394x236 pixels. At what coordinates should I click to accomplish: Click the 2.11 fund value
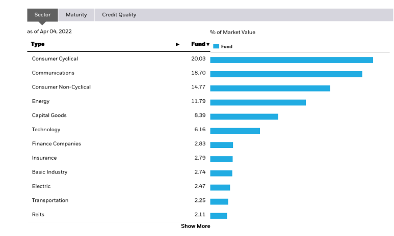[x=200, y=215]
